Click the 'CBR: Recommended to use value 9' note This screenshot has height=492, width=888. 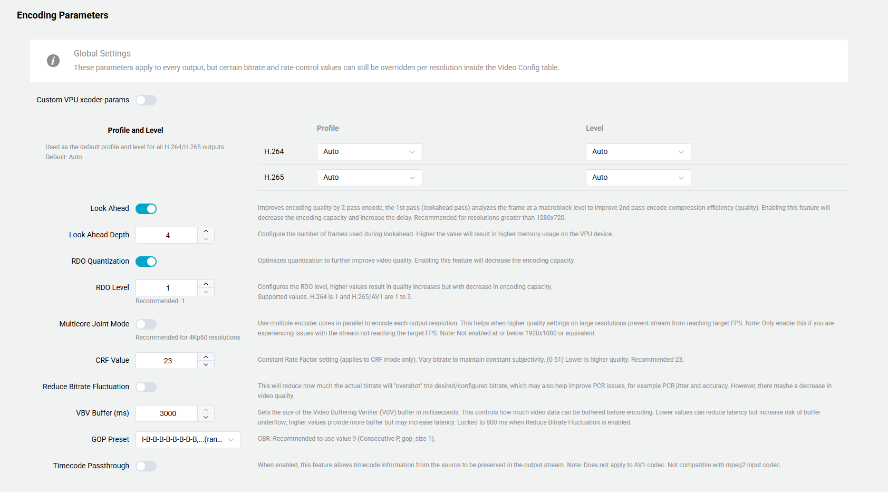coord(346,439)
